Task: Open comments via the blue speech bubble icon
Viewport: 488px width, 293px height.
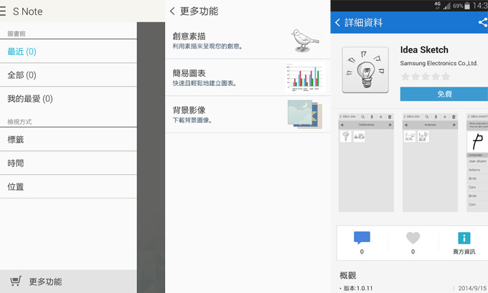Action: (362, 239)
